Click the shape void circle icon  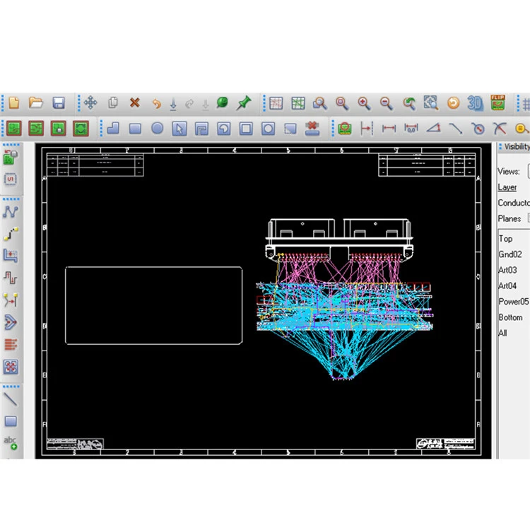point(268,129)
